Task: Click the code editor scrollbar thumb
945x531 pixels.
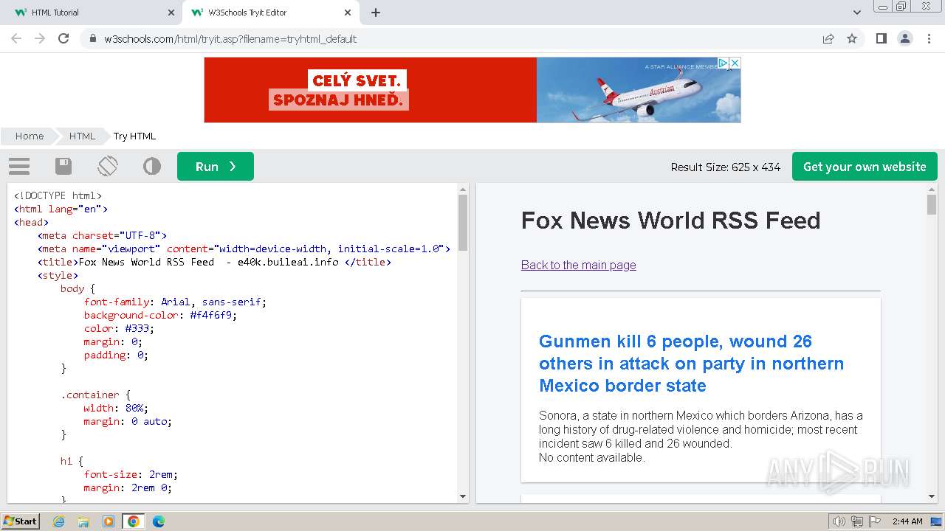Action: click(463, 223)
